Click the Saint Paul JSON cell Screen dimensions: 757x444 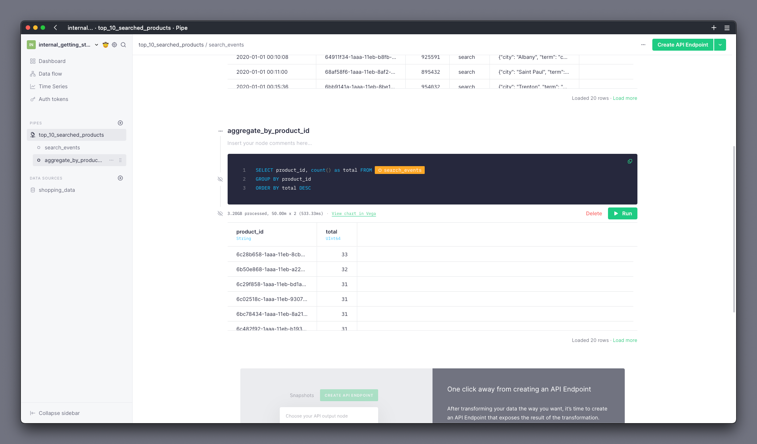[534, 72]
